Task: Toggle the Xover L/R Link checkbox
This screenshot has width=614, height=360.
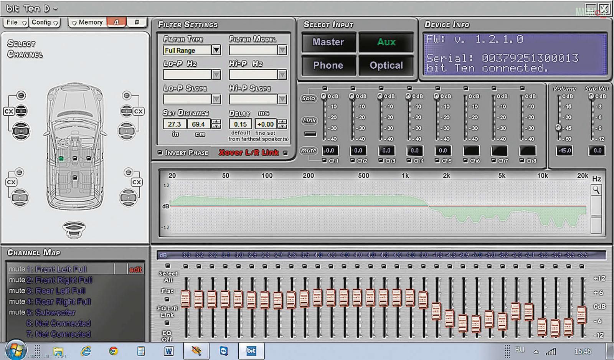Action: [x=285, y=153]
